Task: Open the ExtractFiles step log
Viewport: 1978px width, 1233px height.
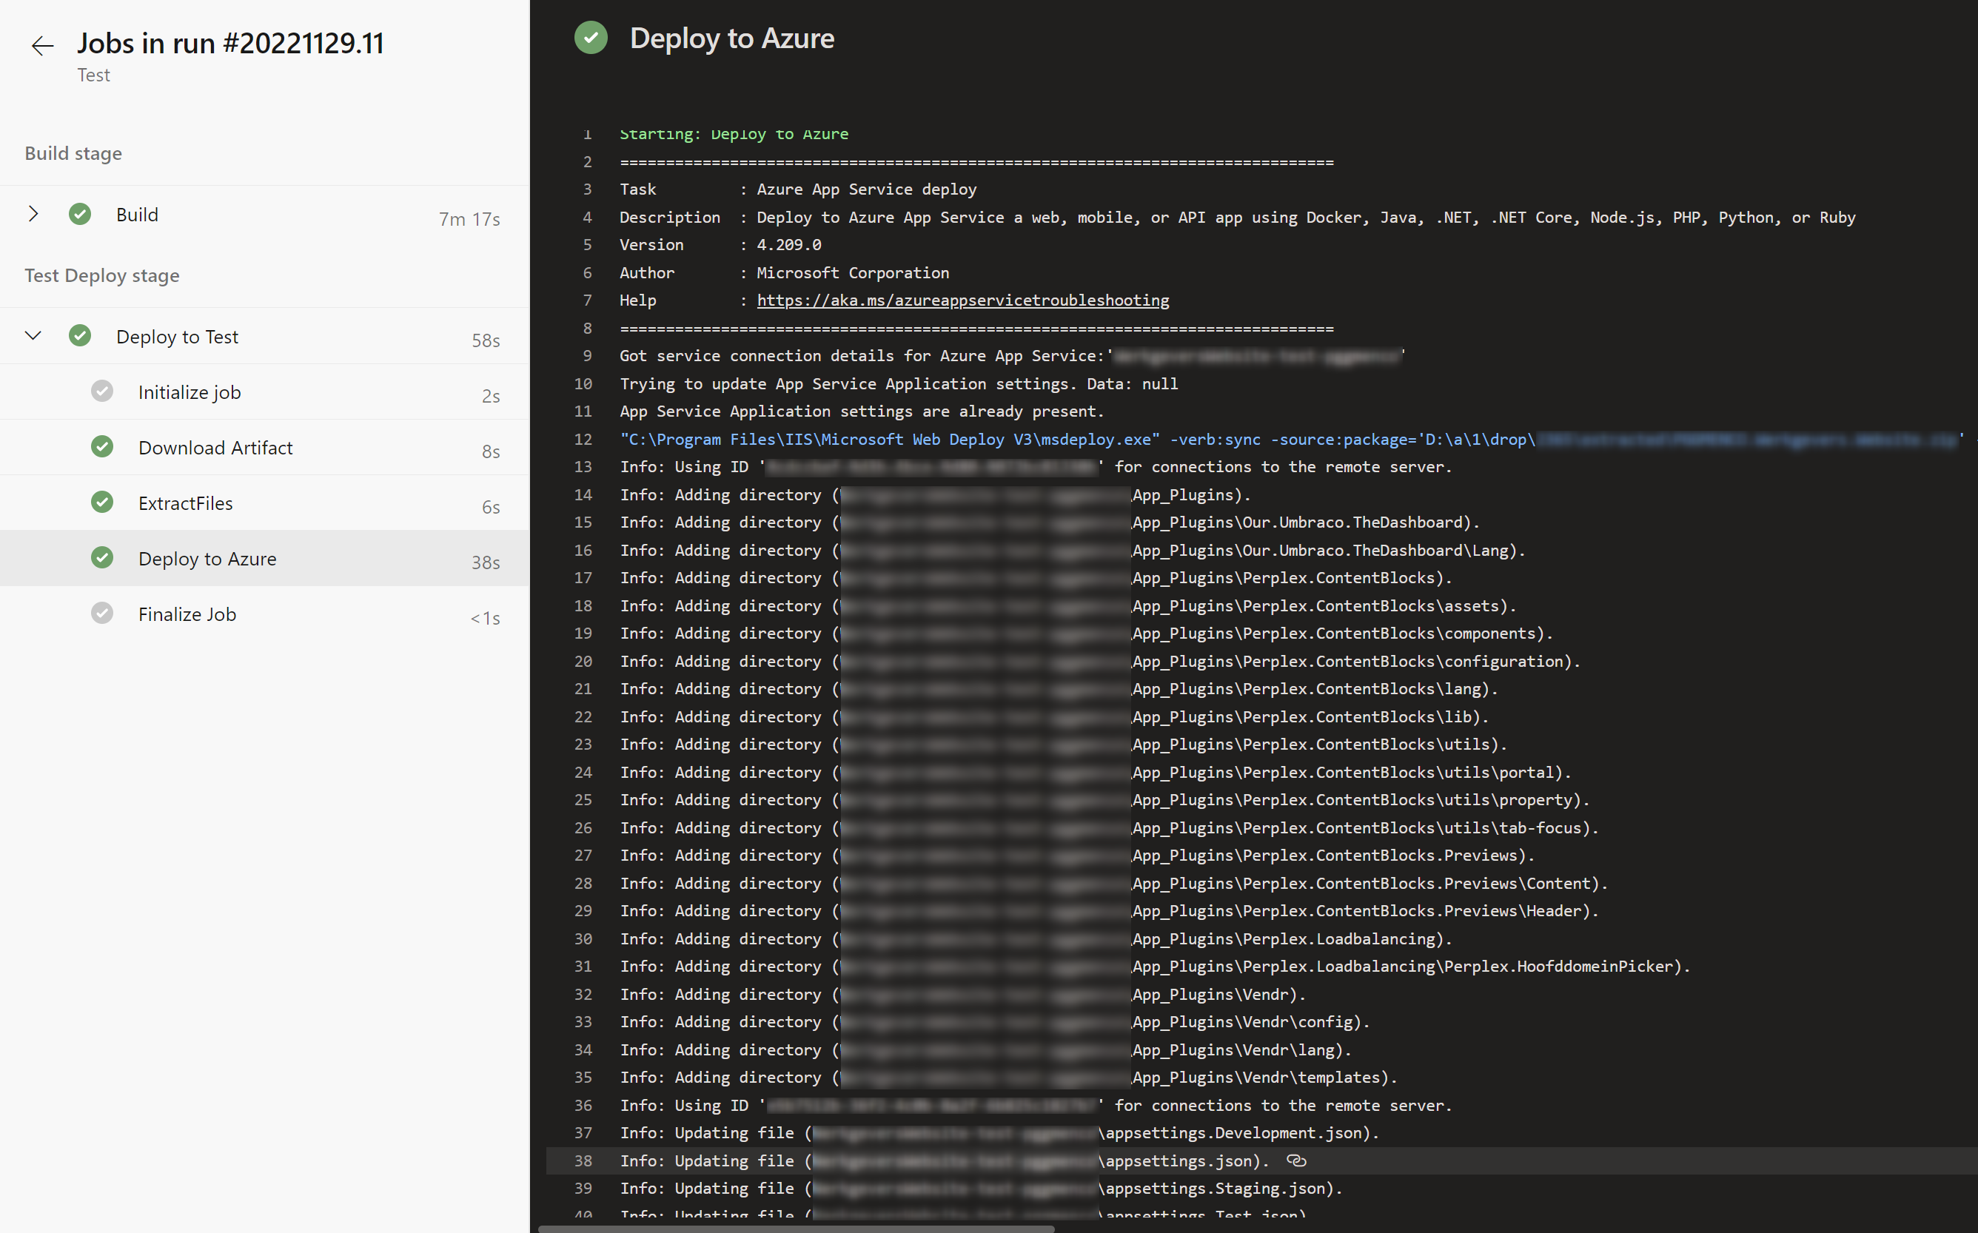Action: point(264,503)
